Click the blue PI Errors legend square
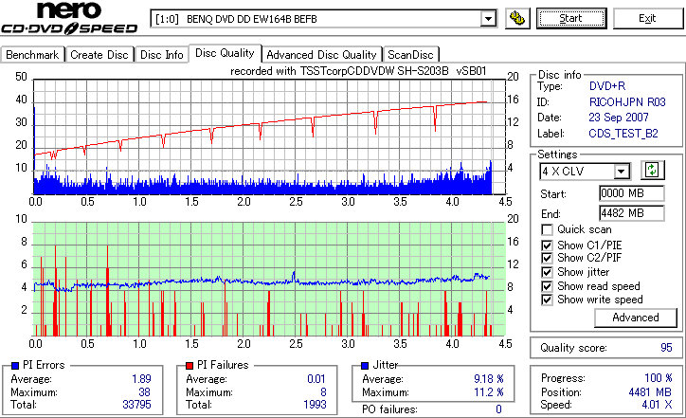Screen dimensions: 686x418 (x=15, y=366)
